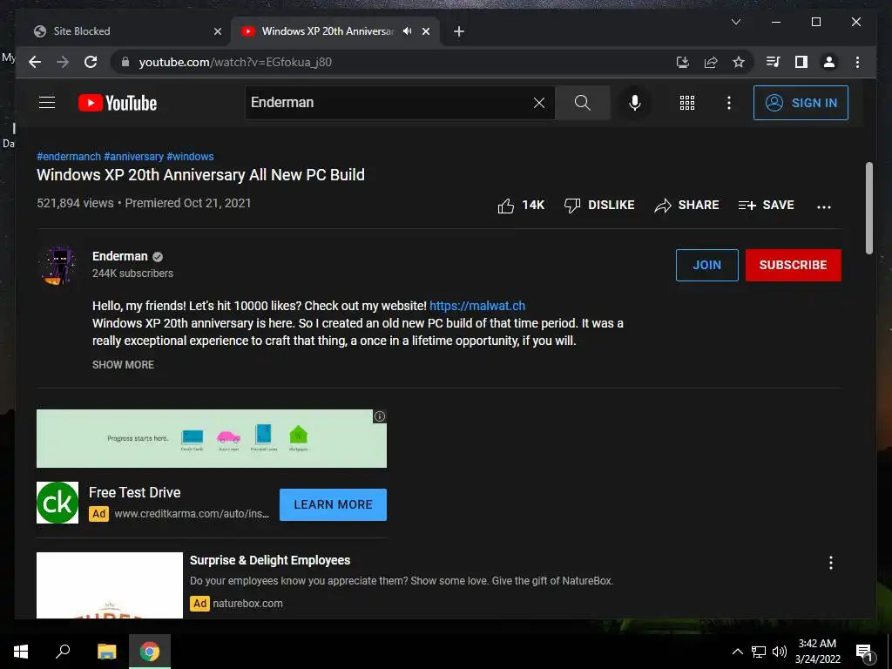Image resolution: width=892 pixels, height=669 pixels.
Task: Close the Site Blocked tab
Action: [x=217, y=32]
